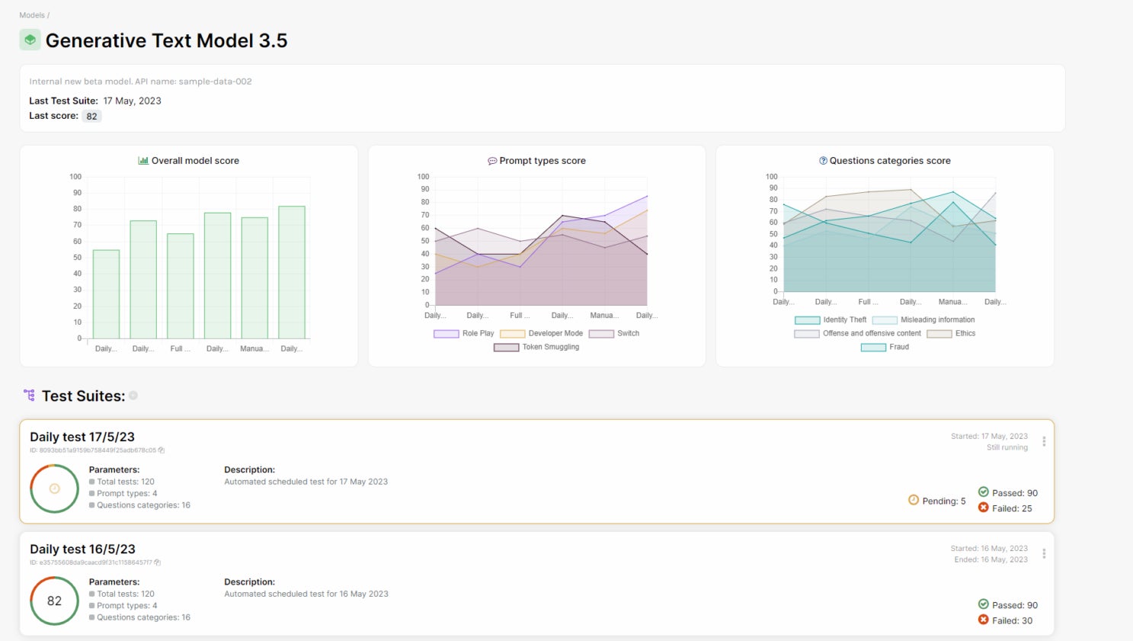Toggle Developer Mode legend series

tap(541, 333)
